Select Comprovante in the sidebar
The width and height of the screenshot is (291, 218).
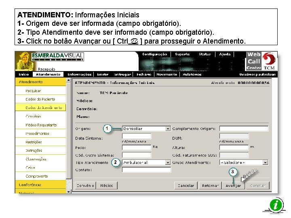tap(41, 176)
